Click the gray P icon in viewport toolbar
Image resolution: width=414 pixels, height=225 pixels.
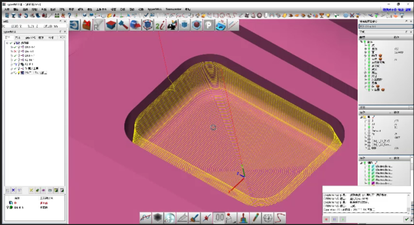click(x=209, y=24)
